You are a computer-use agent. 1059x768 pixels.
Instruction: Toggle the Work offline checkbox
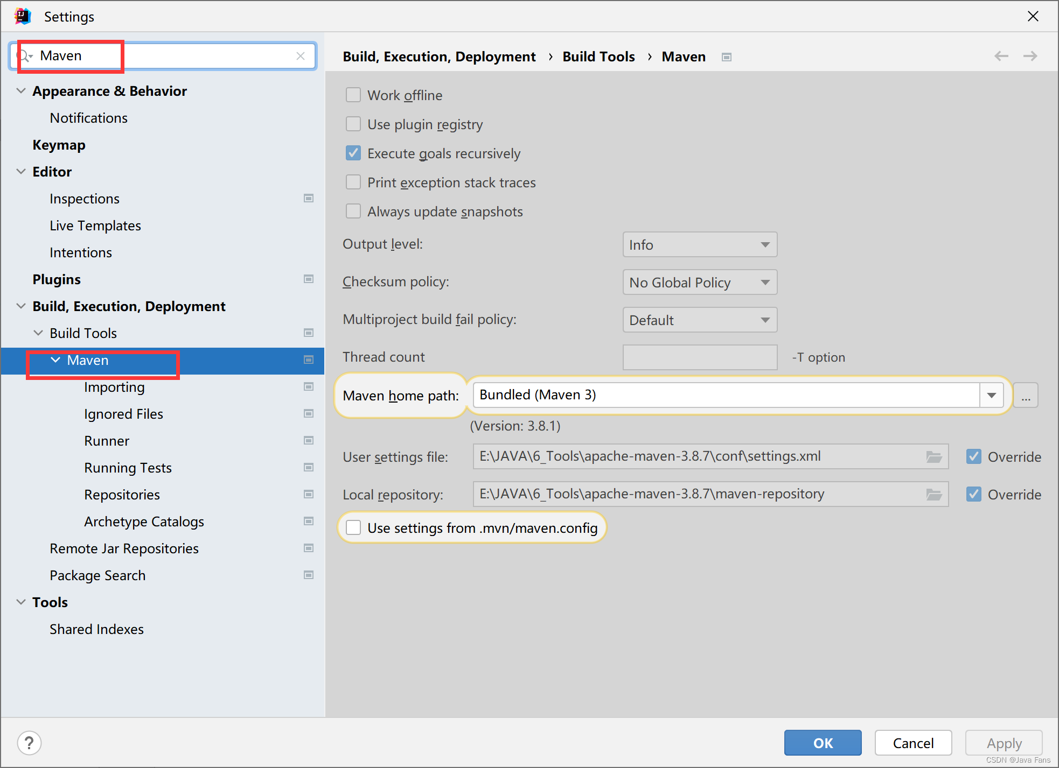(353, 95)
